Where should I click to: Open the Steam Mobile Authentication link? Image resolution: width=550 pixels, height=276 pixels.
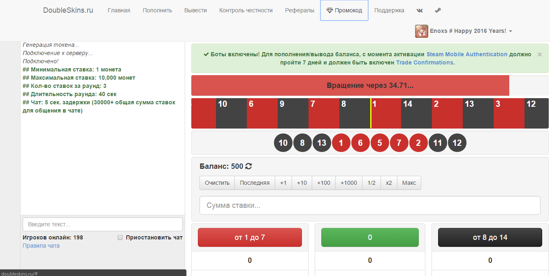(x=467, y=54)
